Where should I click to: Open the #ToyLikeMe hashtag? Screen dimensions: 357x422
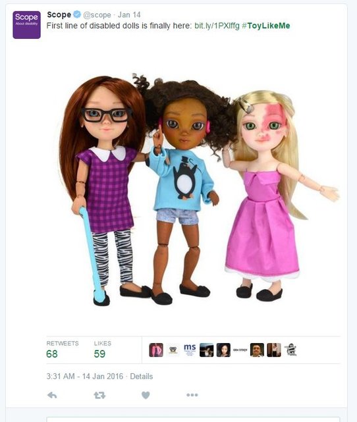[x=265, y=26]
